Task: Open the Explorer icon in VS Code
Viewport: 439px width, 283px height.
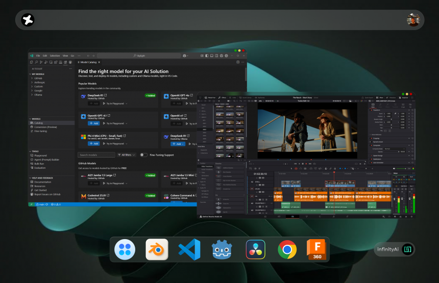Action: (x=31, y=62)
